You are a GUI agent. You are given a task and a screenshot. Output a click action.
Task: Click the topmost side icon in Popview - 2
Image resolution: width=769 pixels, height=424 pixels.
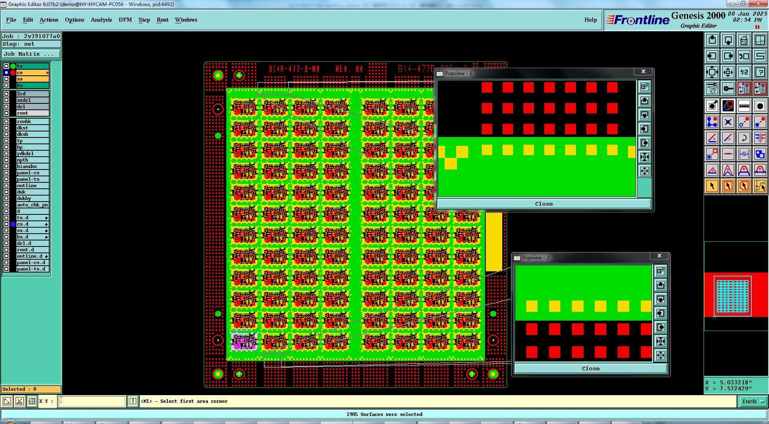coord(660,271)
